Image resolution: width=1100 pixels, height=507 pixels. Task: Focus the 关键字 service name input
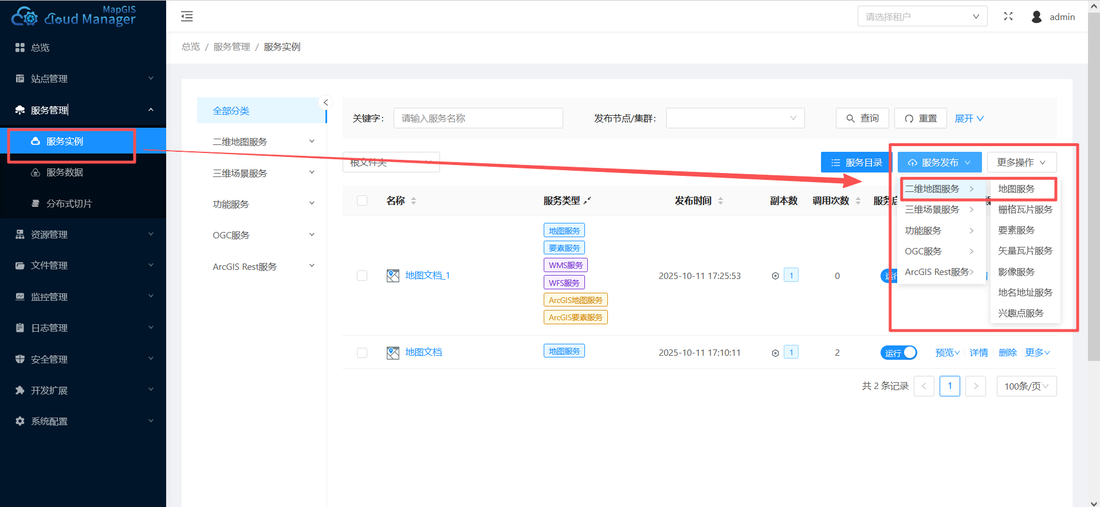(478, 118)
